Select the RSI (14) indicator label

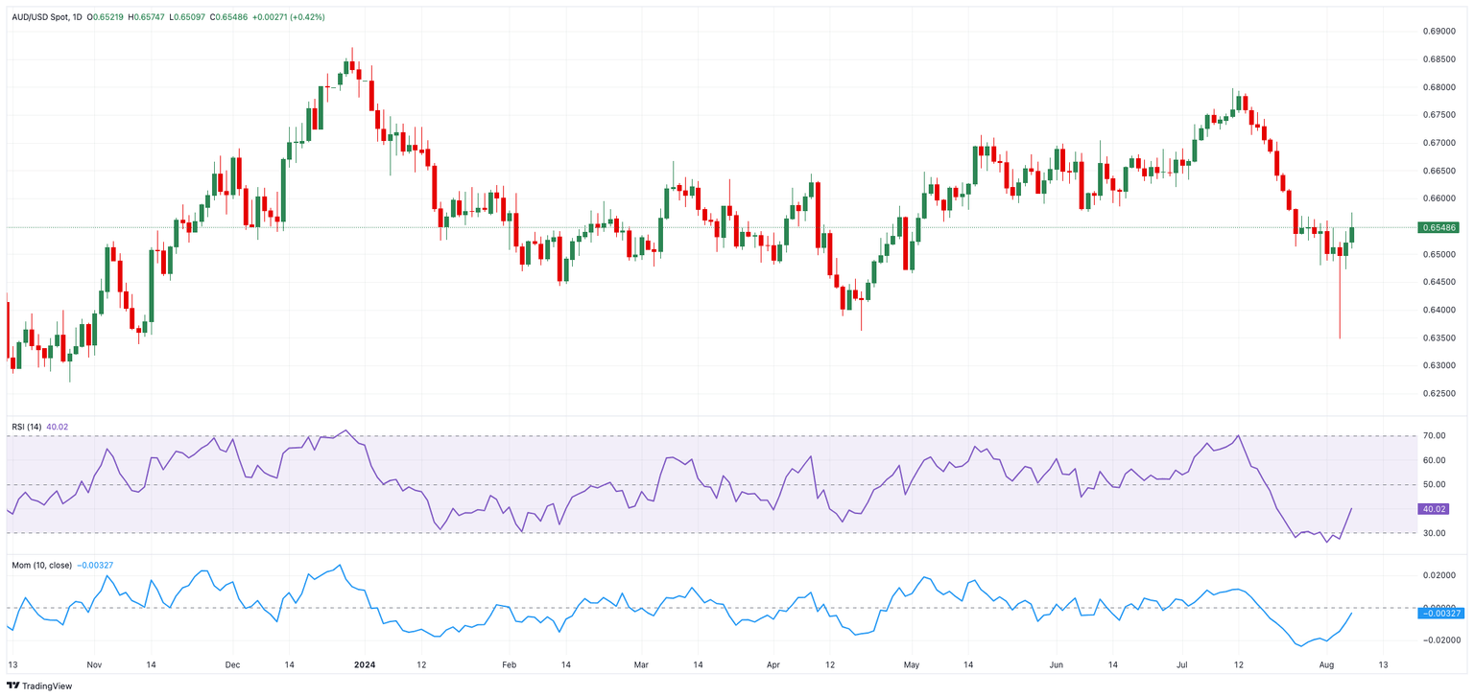click(27, 427)
